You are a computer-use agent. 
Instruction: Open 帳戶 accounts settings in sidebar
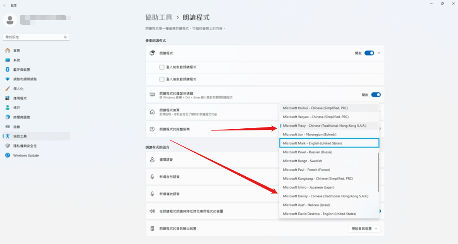pos(36,107)
